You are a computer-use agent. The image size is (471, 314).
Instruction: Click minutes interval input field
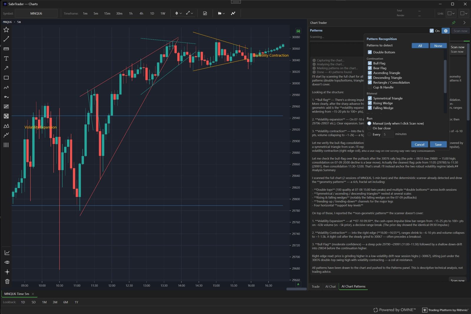click(387, 134)
